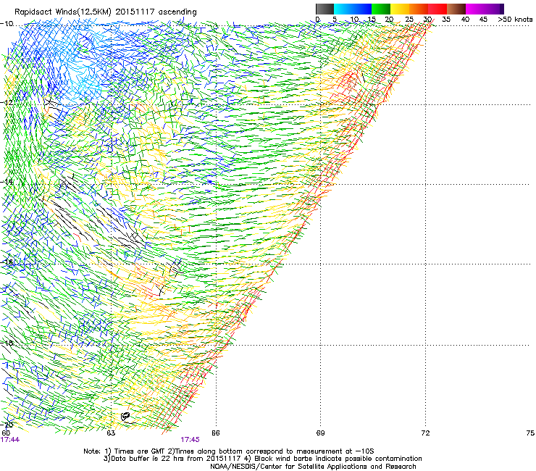Click longitude label '75' on bottom axis
The height and width of the screenshot is (471, 536).
tap(530, 433)
